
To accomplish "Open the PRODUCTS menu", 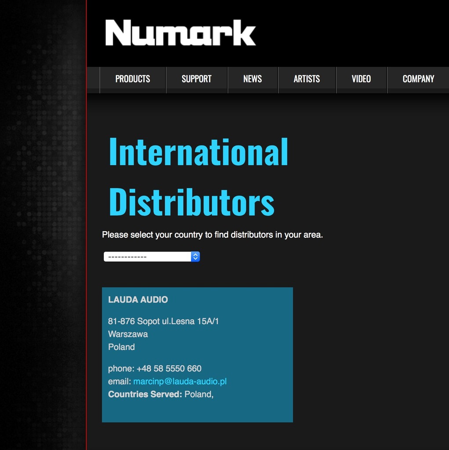I will tap(133, 79).
